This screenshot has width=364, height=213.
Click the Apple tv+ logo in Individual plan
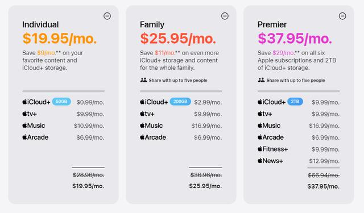(30, 114)
